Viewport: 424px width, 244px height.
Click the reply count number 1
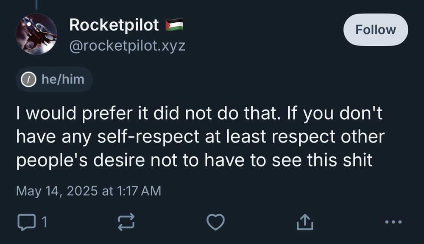point(45,222)
